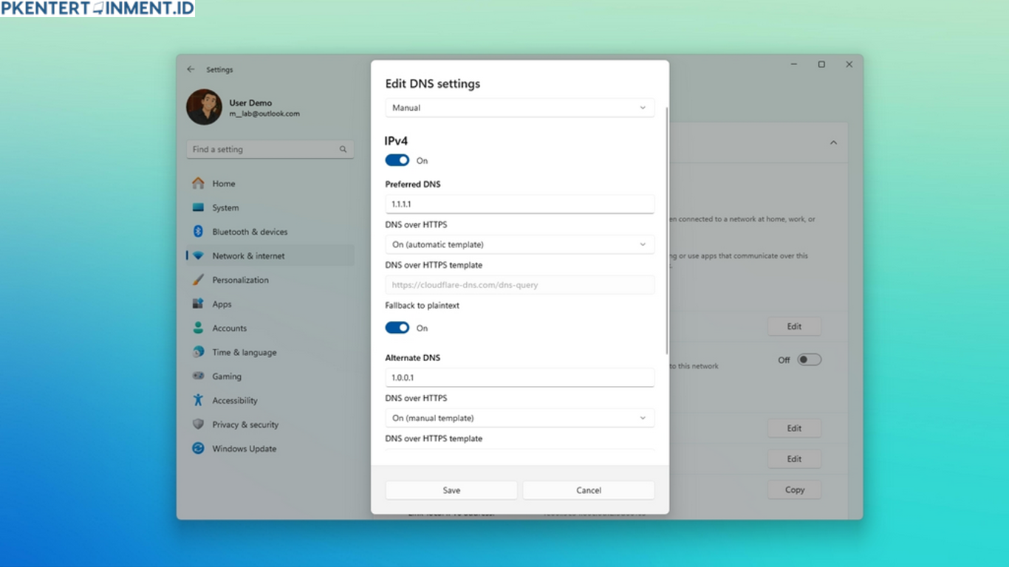The height and width of the screenshot is (567, 1009).
Task: Select the Home icon in sidebar
Action: tap(197, 183)
